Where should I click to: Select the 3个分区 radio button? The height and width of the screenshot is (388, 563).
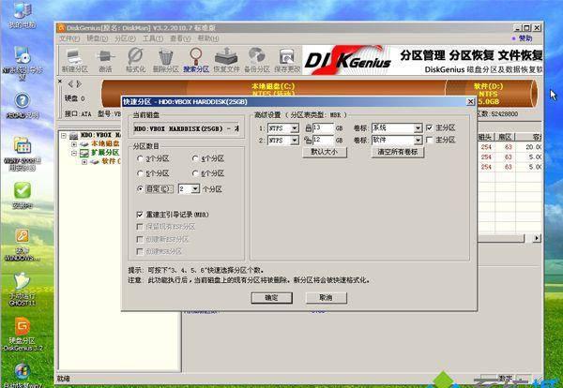click(141, 158)
